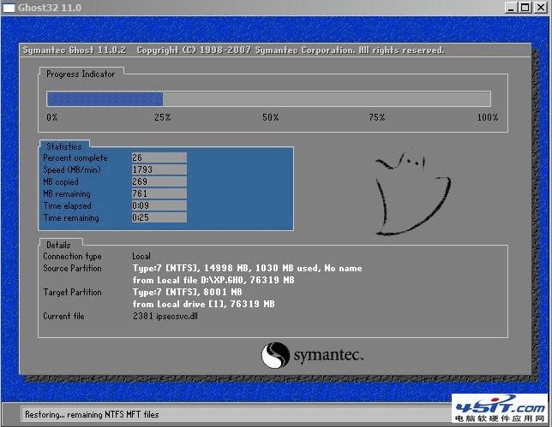The image size is (552, 427).
Task: Click the restore progress bar
Action: point(268,98)
